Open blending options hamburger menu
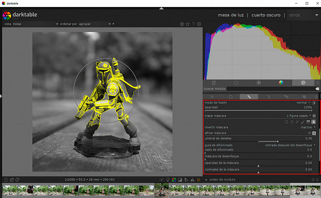The image size is (321, 198). tap(316, 97)
